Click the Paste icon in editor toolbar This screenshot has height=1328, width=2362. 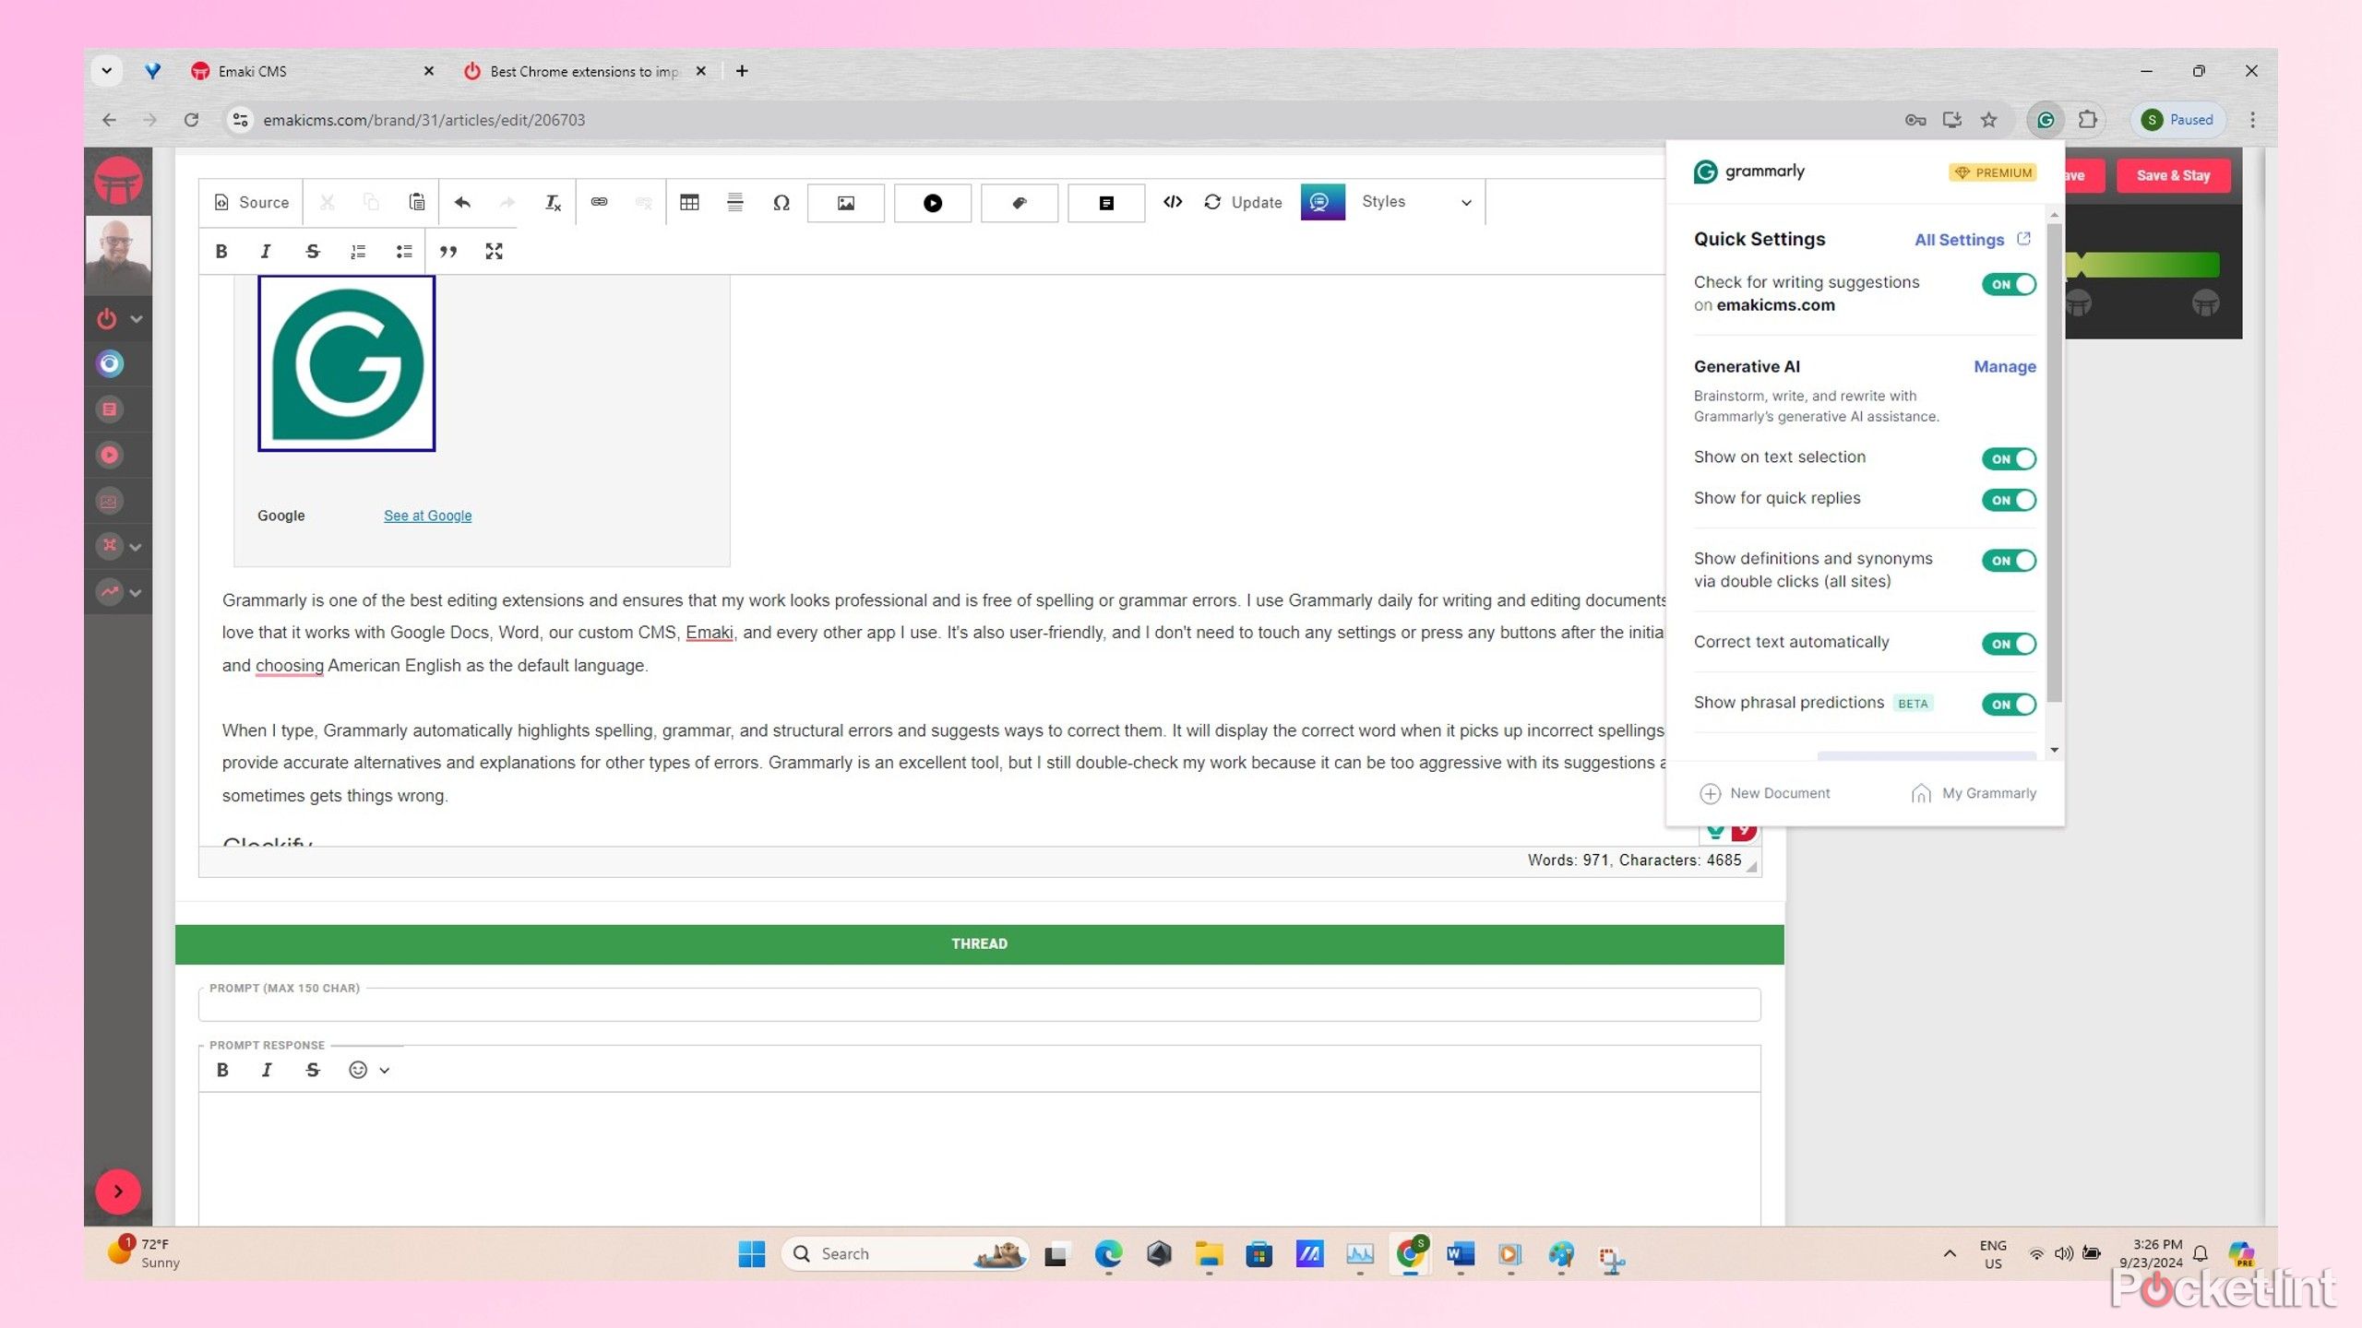point(416,202)
